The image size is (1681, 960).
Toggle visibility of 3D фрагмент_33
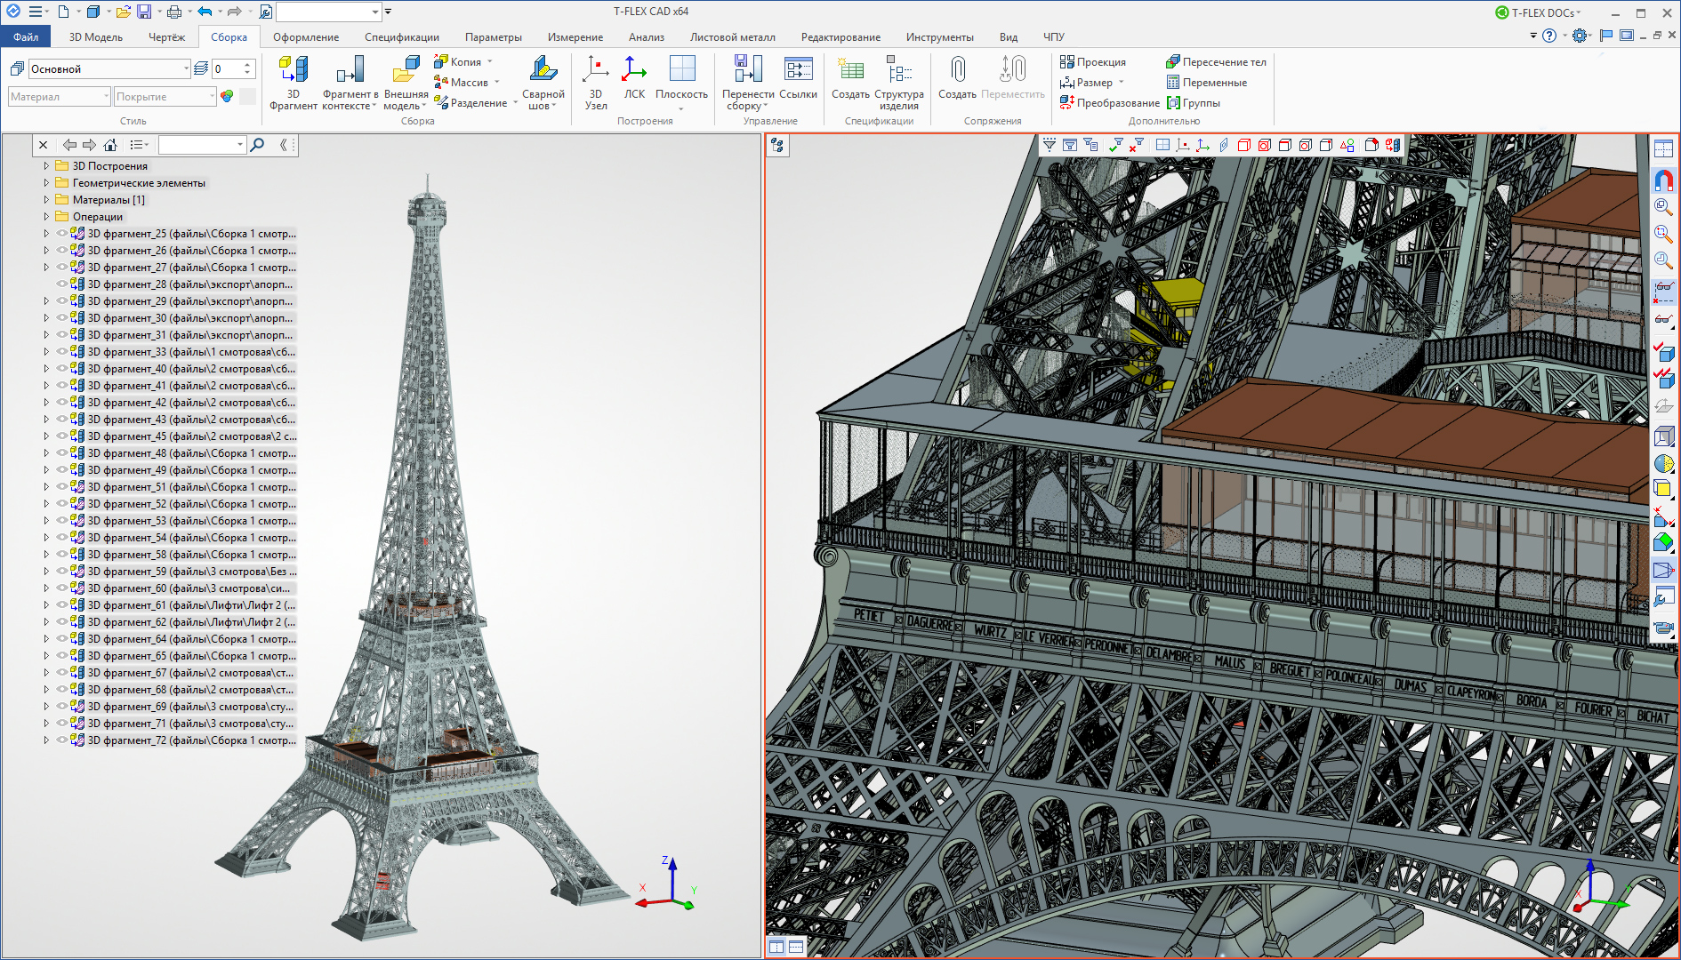[x=62, y=351]
